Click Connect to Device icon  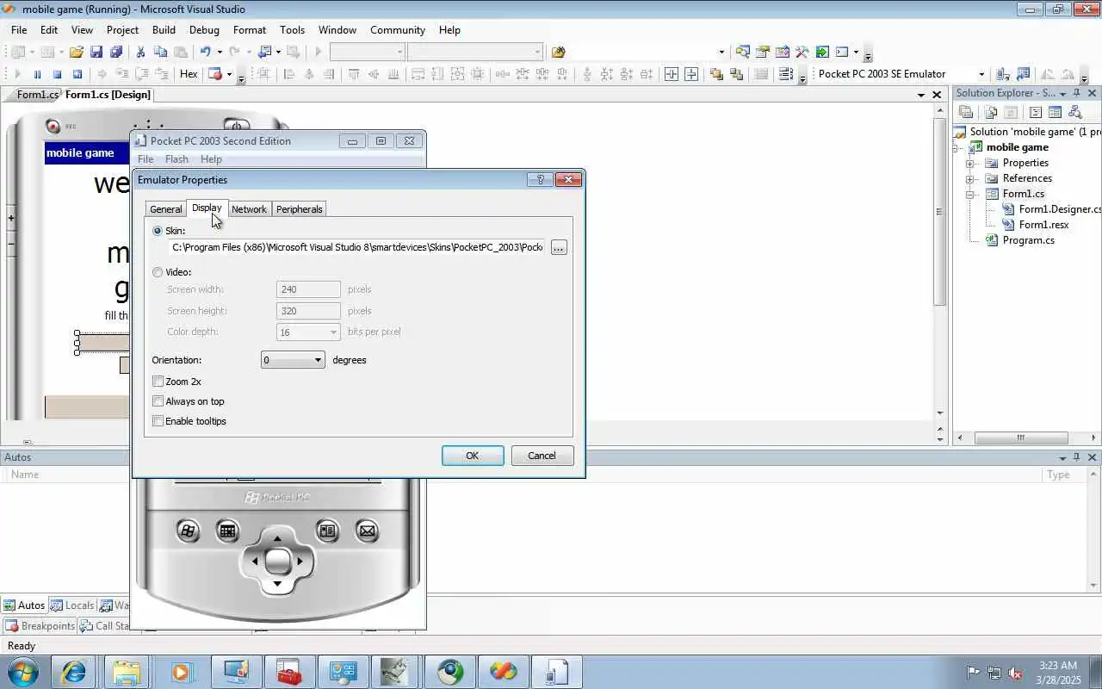1003,74
